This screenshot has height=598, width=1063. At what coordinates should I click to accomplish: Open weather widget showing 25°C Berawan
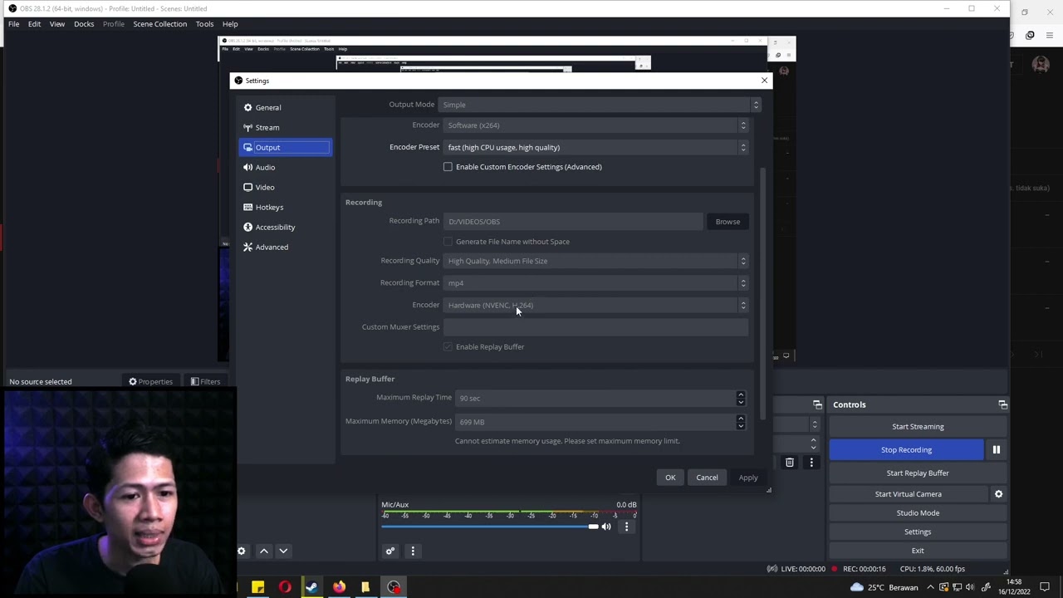coord(884,587)
